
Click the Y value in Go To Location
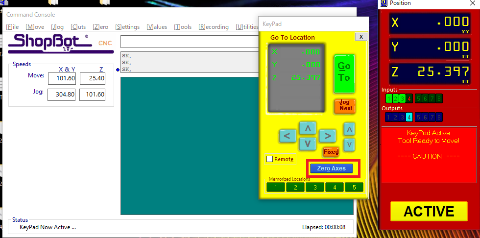[311, 65]
